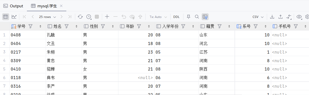The image size is (309, 95).
Task: Close the mysql.学生 tab
Action: pos(61,6)
